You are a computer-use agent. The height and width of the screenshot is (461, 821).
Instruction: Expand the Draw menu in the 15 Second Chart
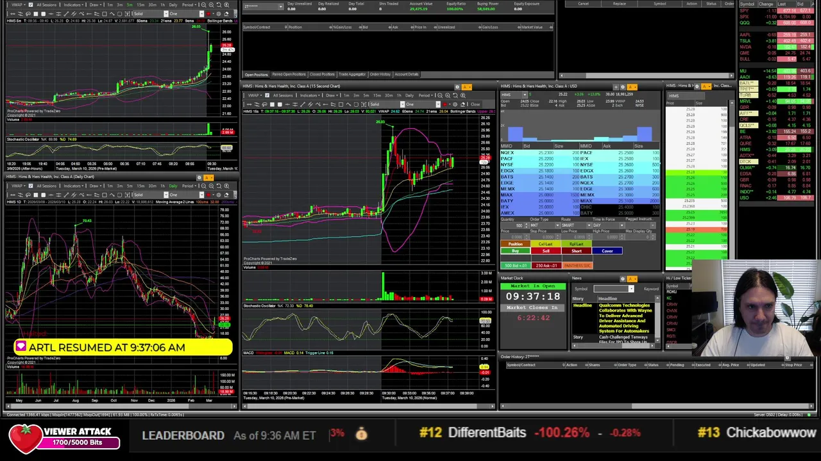332,95
